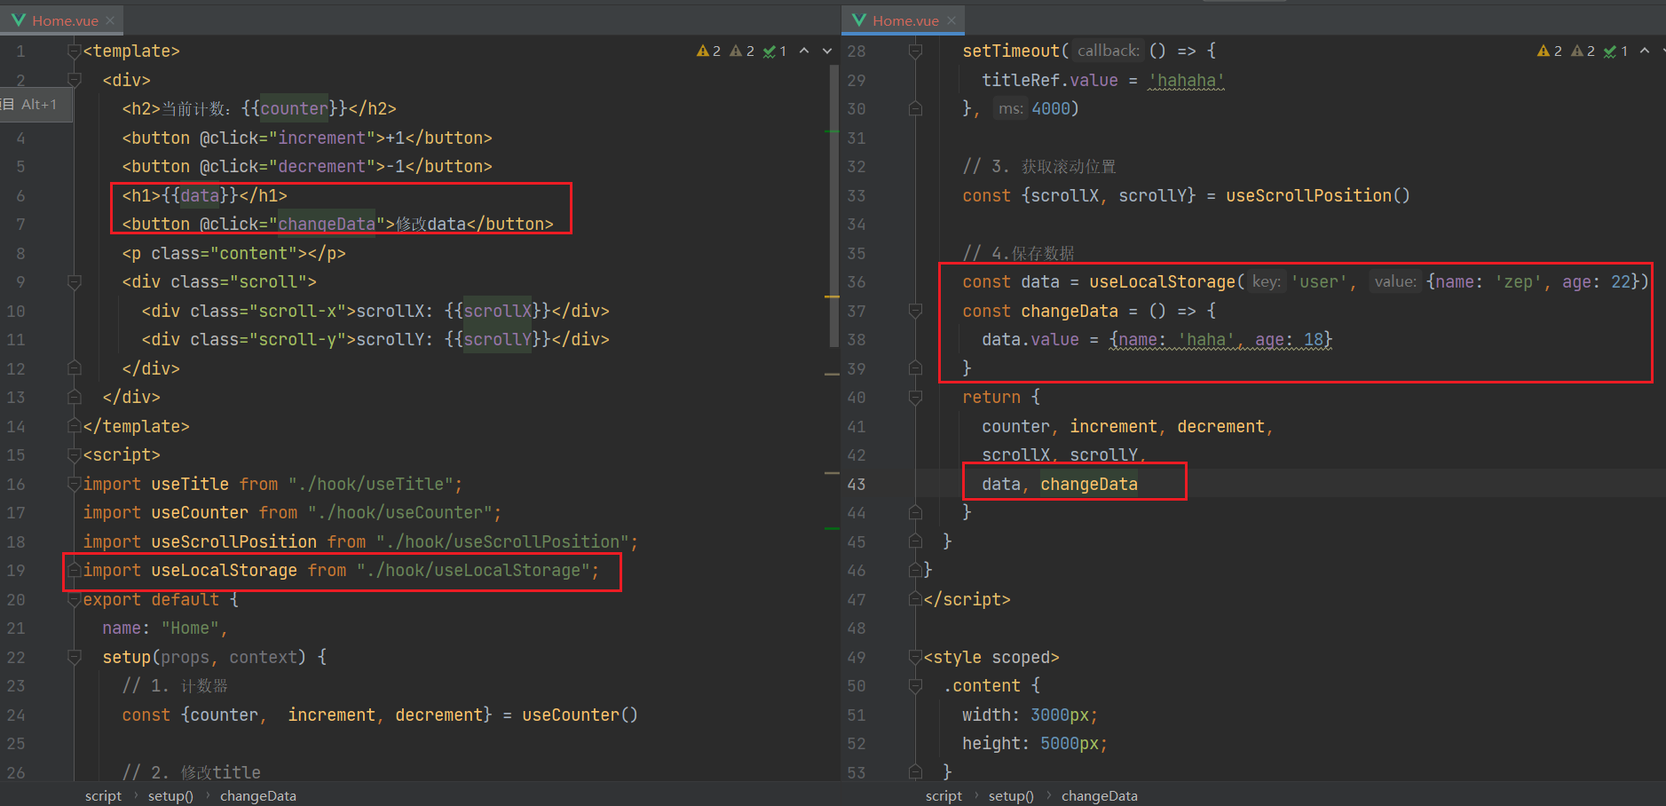This screenshot has height=806, width=1666.
Task: Click '{{data}}' interpolation in h1 tag
Action: point(200,195)
